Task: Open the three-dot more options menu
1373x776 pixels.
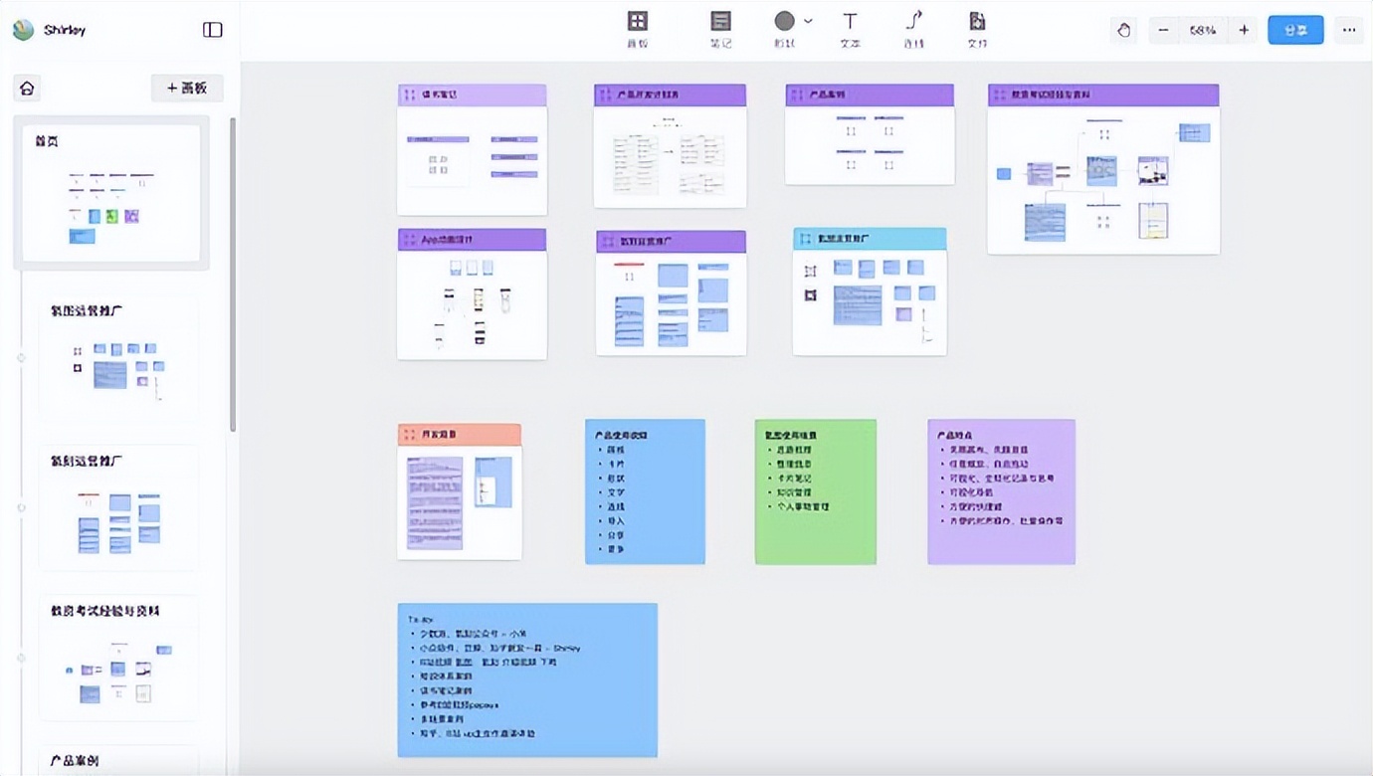Action: 1349,30
